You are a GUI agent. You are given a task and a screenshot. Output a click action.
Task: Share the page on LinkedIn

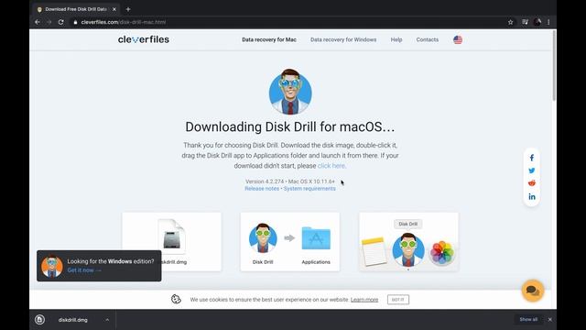(532, 196)
